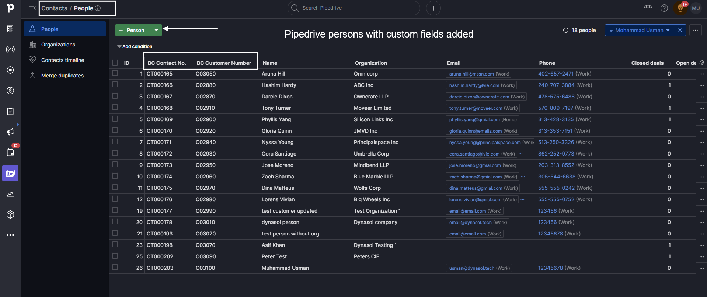This screenshot has height=297, width=707.
Task: Open Activities calendar icon with 12 badge
Action: pyautogui.click(x=10, y=152)
